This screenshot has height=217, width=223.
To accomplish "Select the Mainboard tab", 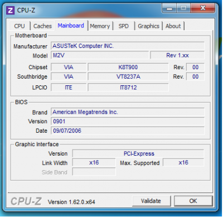I will (71, 26).
